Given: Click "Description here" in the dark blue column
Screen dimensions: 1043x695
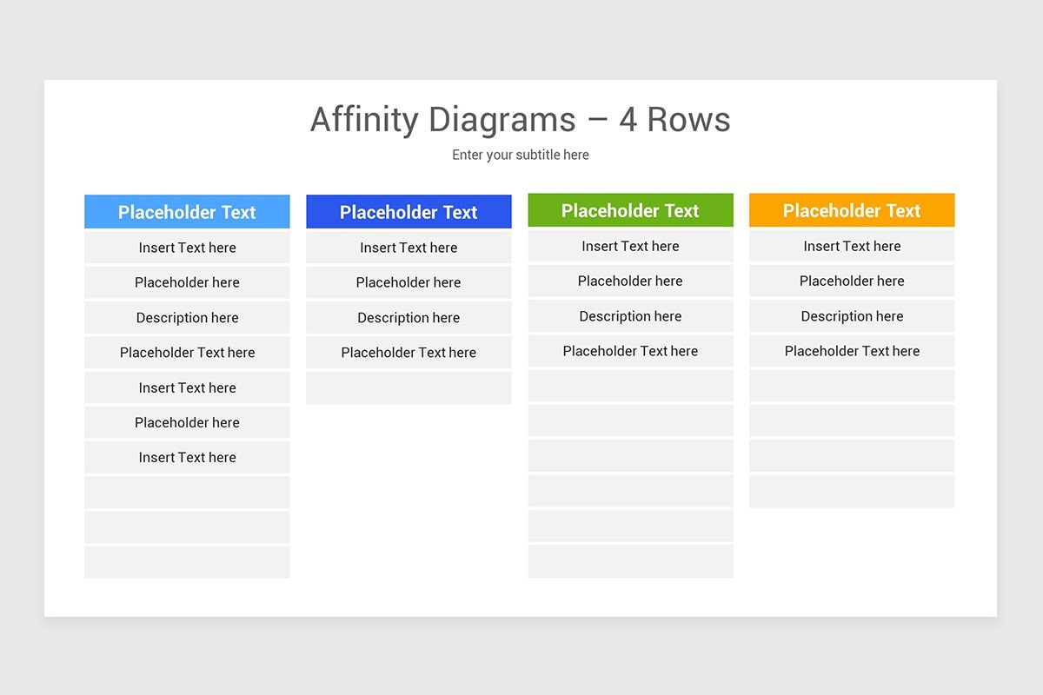Looking at the screenshot, I should (x=409, y=318).
